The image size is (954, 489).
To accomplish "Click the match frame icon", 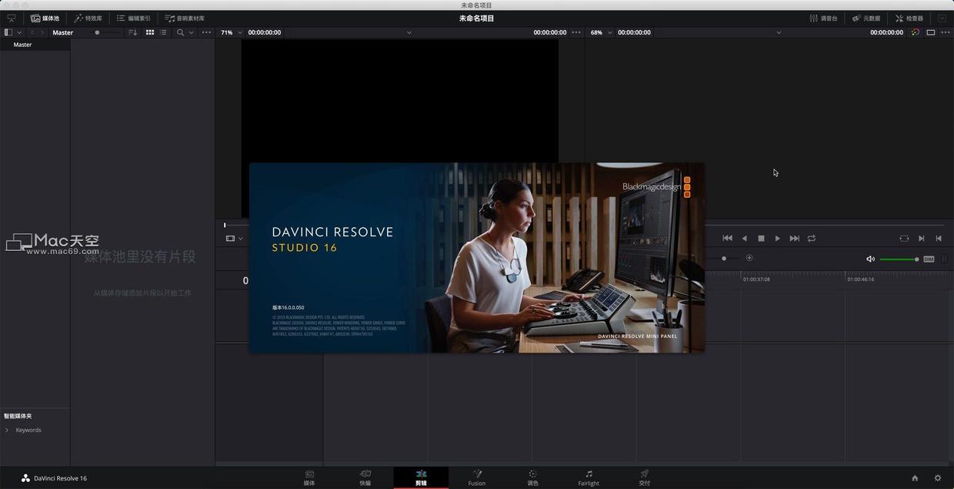I will pos(904,238).
